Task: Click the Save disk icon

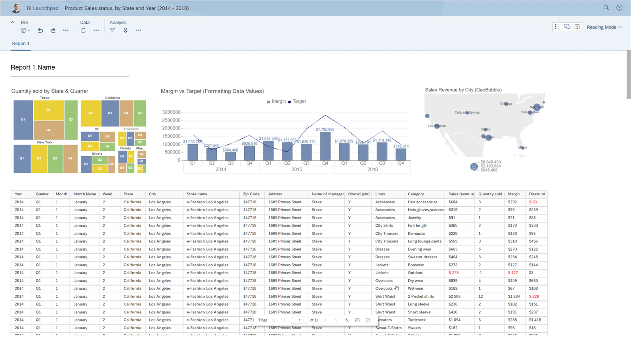Action: (23, 30)
